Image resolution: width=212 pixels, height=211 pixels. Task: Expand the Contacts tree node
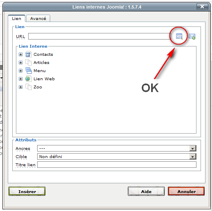pos(20,55)
